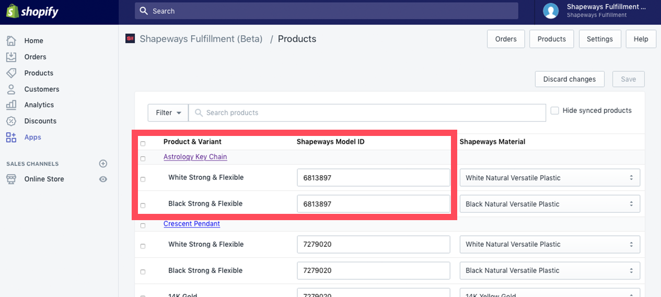Click the Product & Variant column header
The height and width of the screenshot is (297, 661).
(192, 142)
